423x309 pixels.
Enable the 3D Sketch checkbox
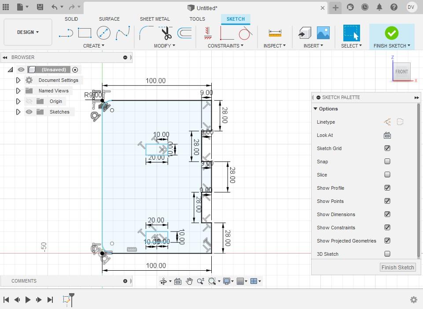(387, 254)
